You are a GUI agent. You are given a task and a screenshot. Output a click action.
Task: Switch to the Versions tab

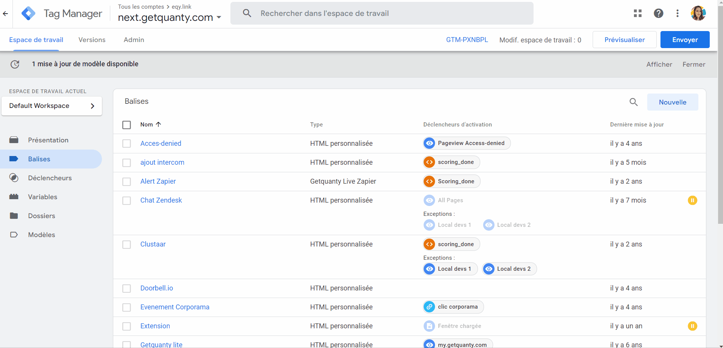92,40
